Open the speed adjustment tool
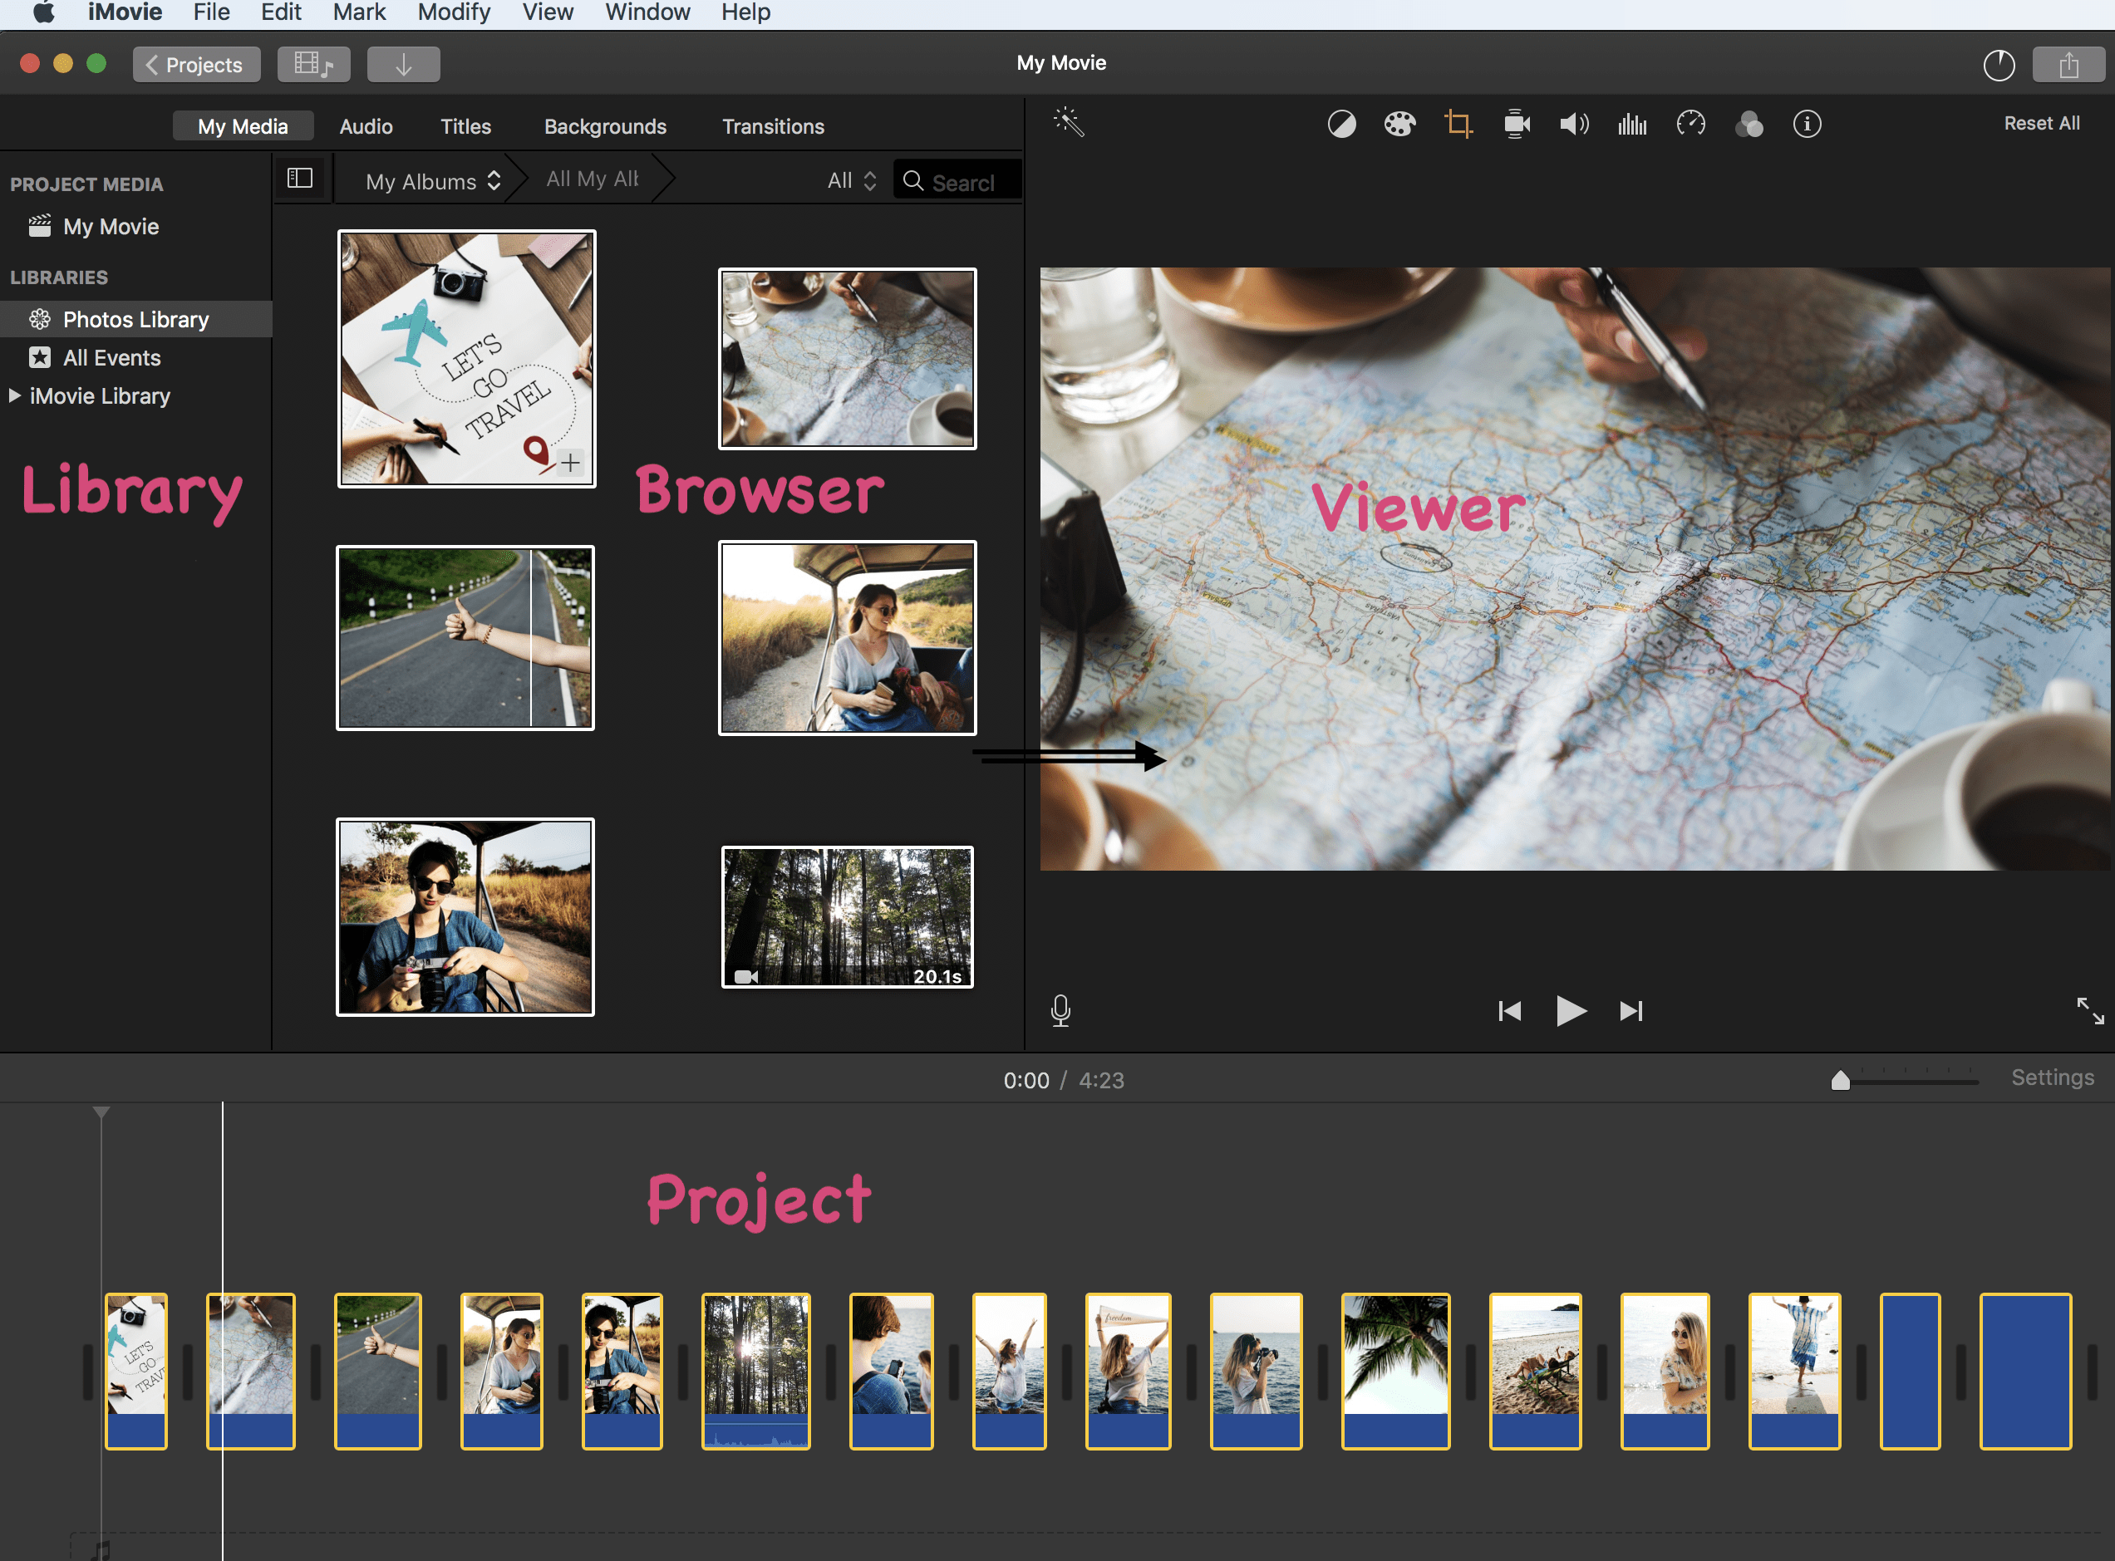The height and width of the screenshot is (1561, 2115). click(1690, 124)
